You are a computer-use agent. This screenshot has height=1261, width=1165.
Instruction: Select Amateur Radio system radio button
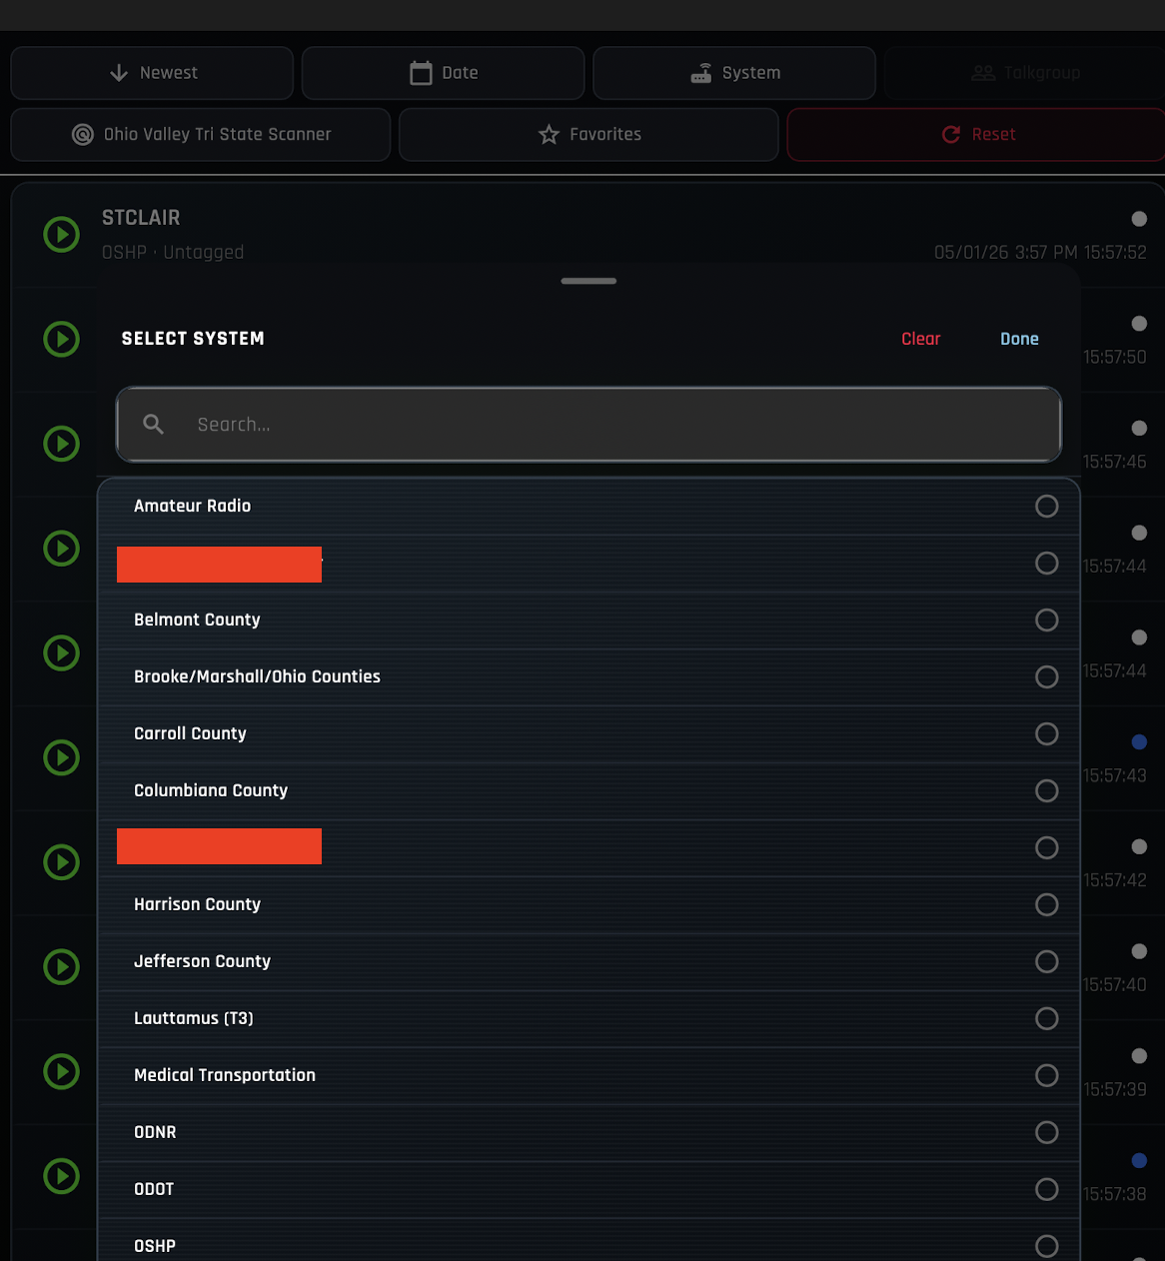(1046, 507)
